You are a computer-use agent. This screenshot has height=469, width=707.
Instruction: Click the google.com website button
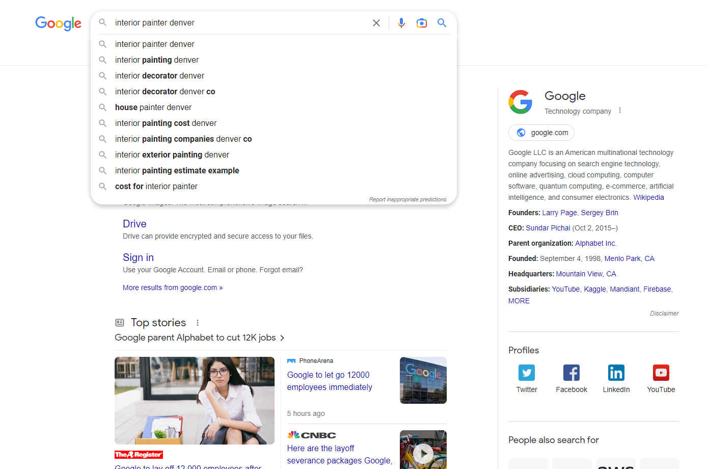point(541,133)
